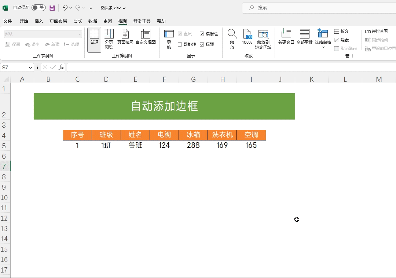
Task: Open the 缩放 zoom dialog
Action: [232, 39]
